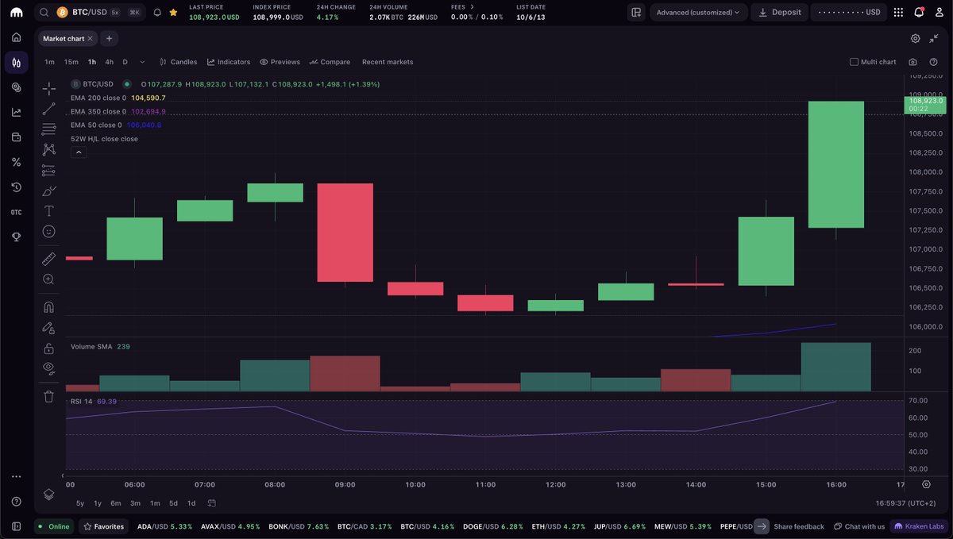
Task: Open the XABCD pattern tool
Action: pyautogui.click(x=48, y=148)
